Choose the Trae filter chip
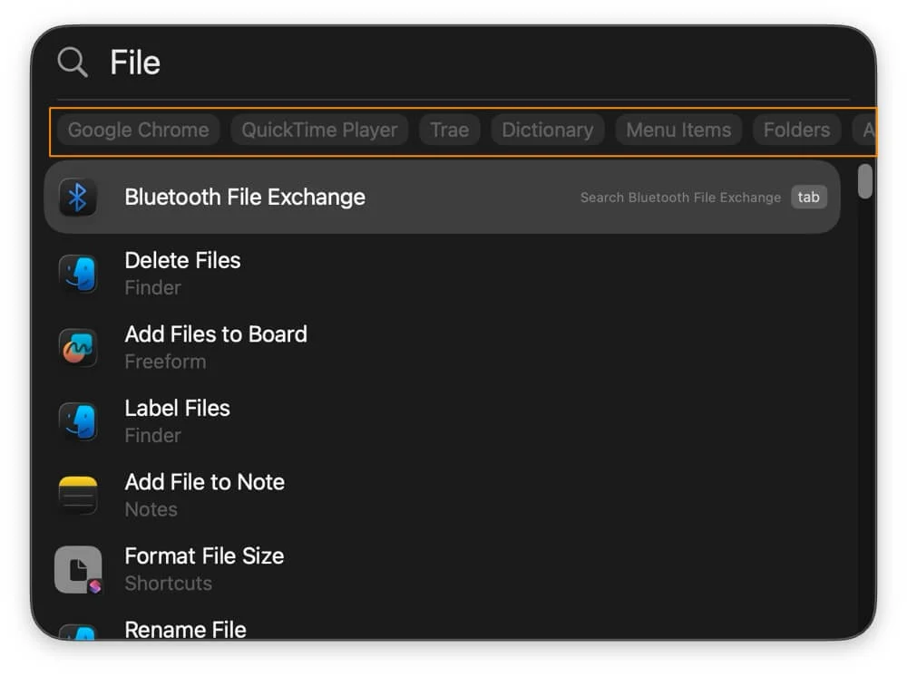The width and height of the screenshot is (907, 676). 449,130
